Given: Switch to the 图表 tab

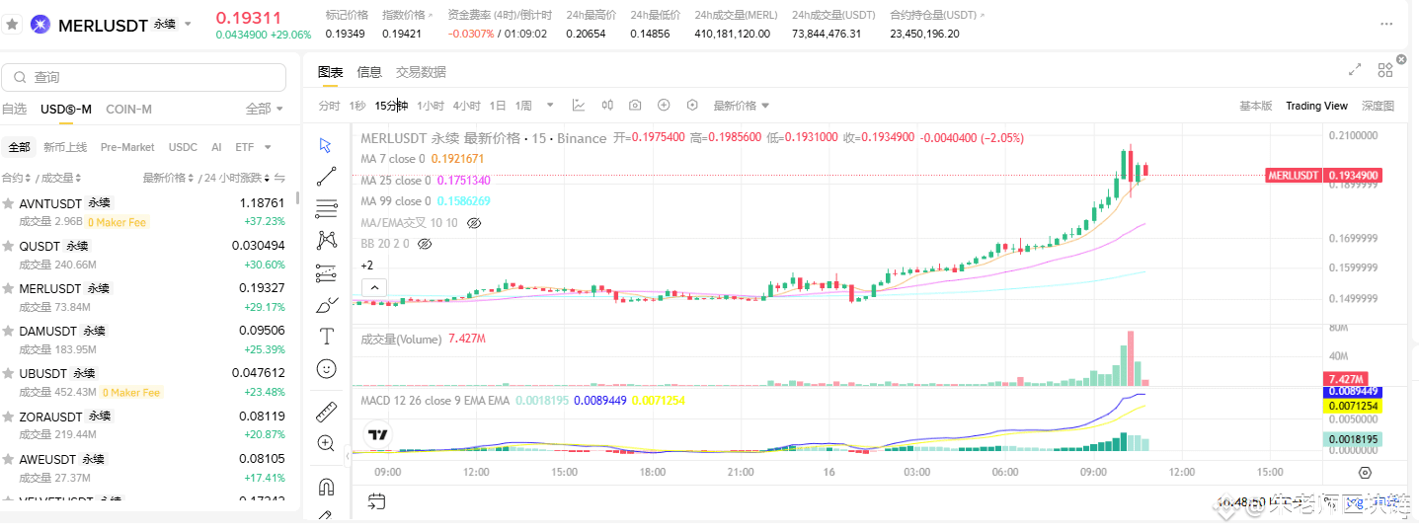Looking at the screenshot, I should [x=331, y=71].
